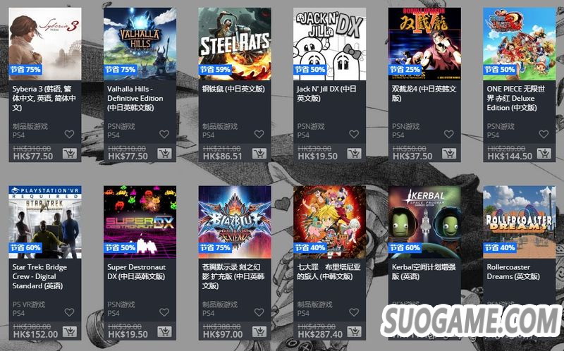
Task: Add Double Dragon 4 to cart
Action: (x=449, y=154)
